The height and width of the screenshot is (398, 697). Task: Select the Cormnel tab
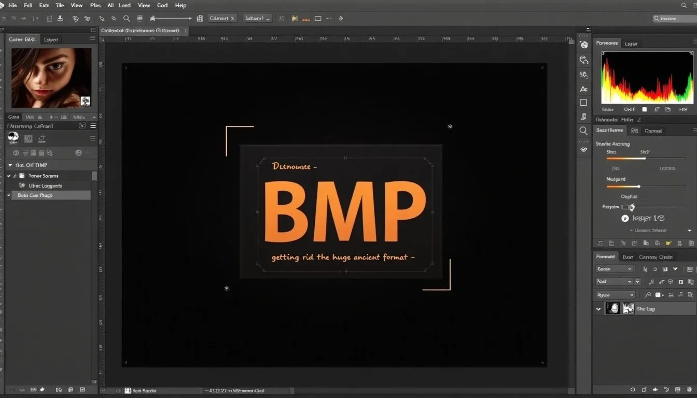[653, 131]
